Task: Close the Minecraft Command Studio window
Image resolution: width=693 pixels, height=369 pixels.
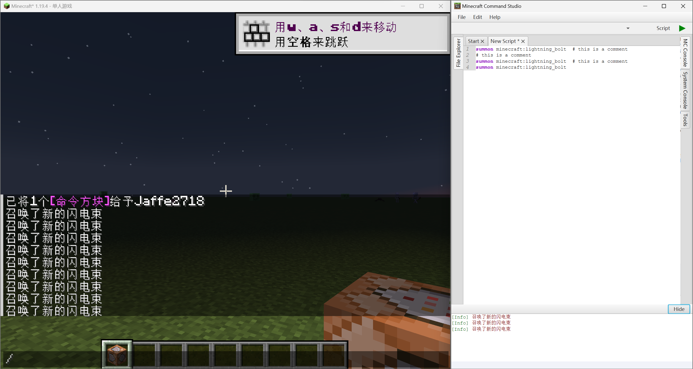Action: (x=683, y=6)
